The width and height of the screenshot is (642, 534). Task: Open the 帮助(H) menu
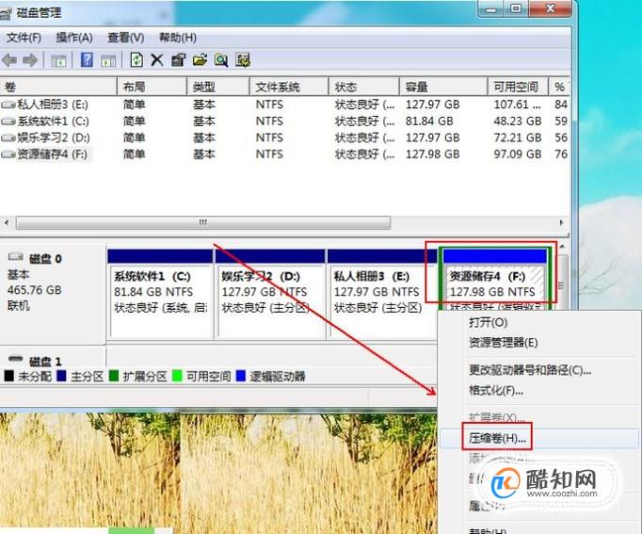[x=178, y=38]
